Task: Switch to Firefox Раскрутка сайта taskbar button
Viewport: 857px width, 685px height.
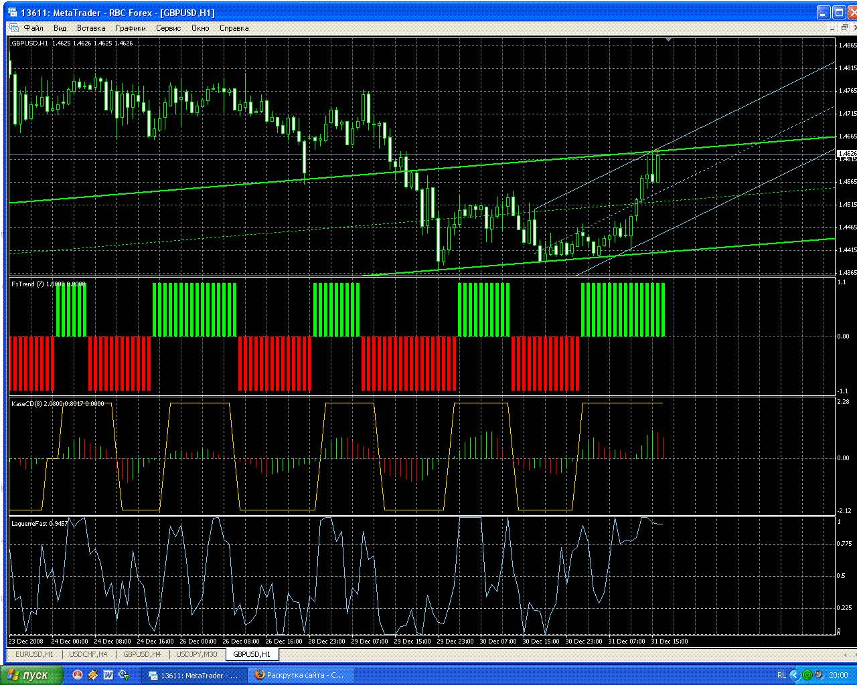Action: [299, 675]
